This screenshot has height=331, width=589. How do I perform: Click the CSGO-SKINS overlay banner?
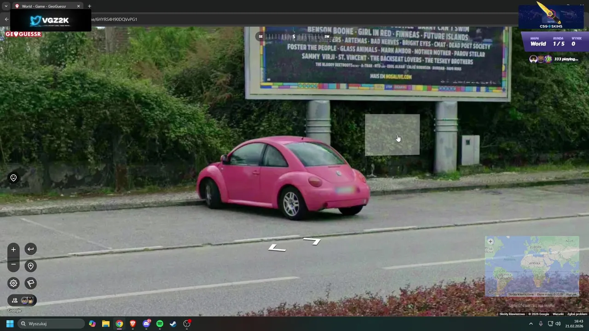click(x=551, y=17)
